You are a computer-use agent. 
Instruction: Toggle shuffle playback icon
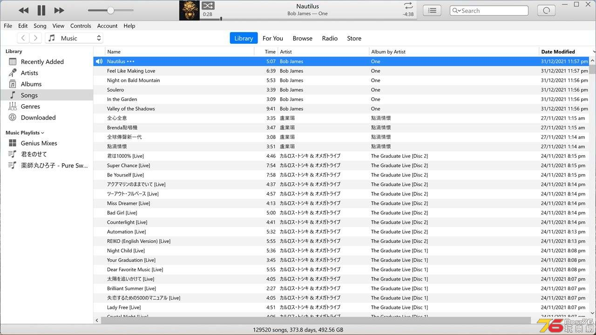208,6
